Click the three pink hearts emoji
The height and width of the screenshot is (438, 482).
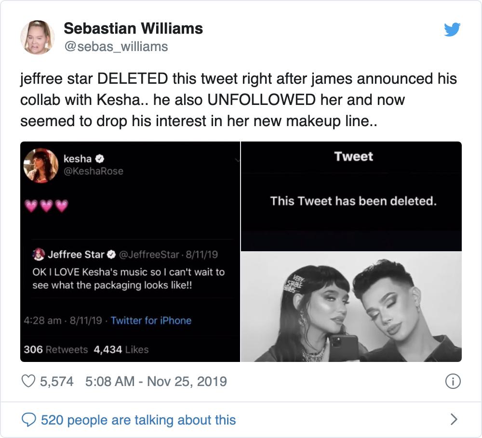(x=47, y=206)
